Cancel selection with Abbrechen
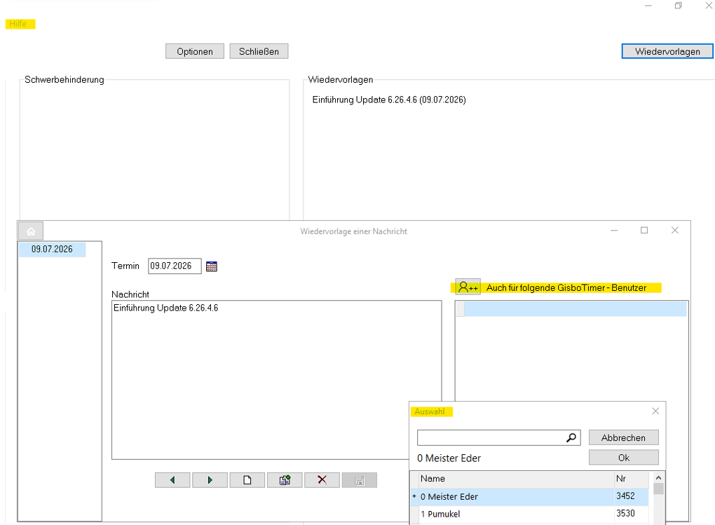715x525 pixels. [623, 438]
